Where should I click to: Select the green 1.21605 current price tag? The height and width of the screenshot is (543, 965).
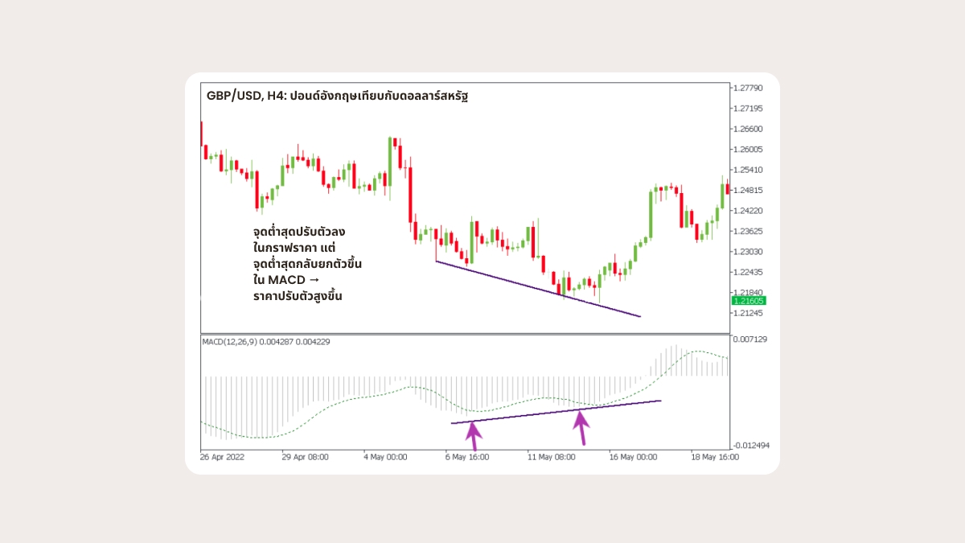749,300
